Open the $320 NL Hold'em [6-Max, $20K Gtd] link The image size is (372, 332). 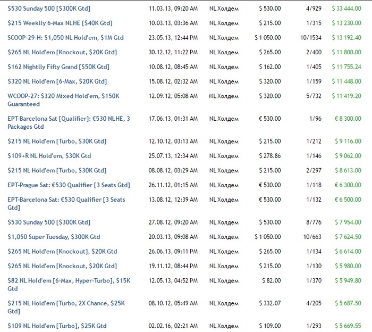pyautogui.click(x=57, y=81)
